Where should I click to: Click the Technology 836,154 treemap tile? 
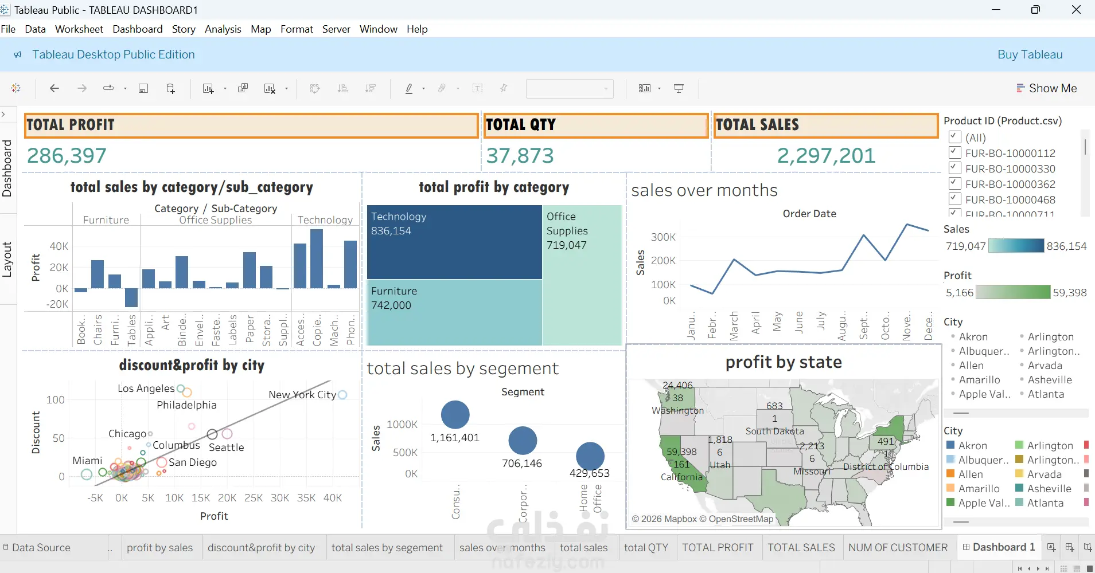pyautogui.click(x=454, y=242)
